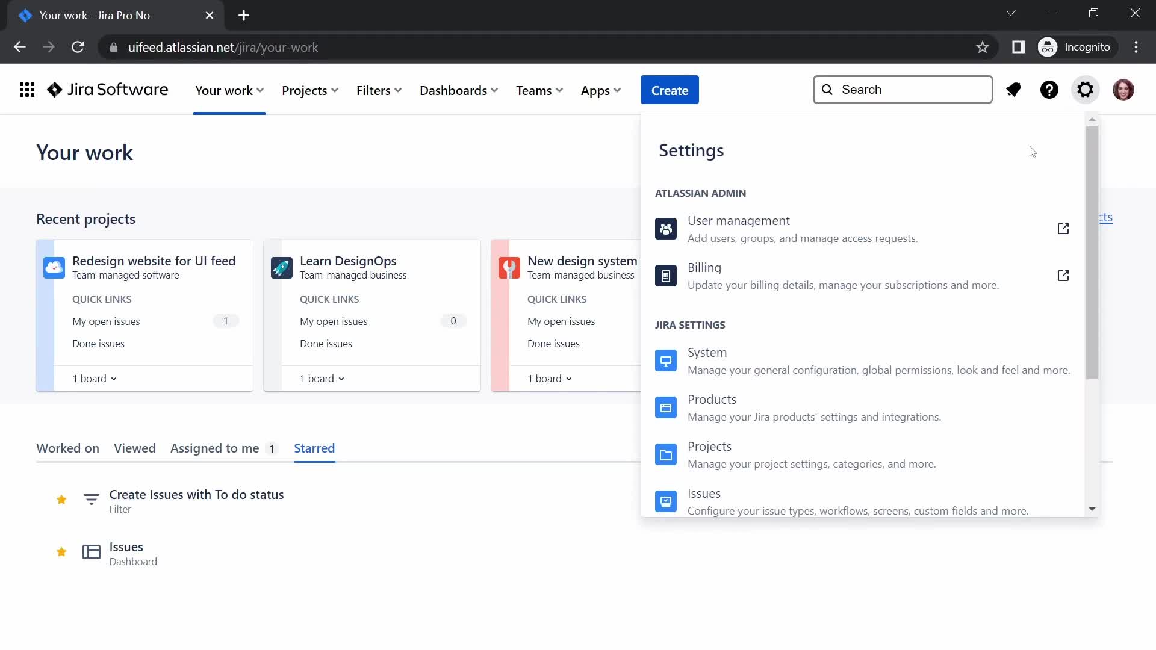The width and height of the screenshot is (1156, 650).
Task: Scroll down the Settings panel
Action: point(1092,510)
